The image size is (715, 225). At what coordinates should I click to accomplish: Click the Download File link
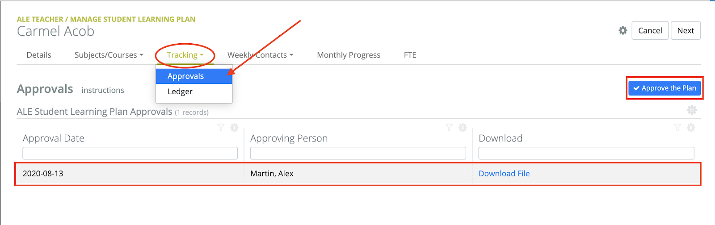[x=504, y=174]
